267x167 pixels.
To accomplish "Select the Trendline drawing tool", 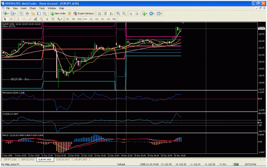I will tap(30, 19).
